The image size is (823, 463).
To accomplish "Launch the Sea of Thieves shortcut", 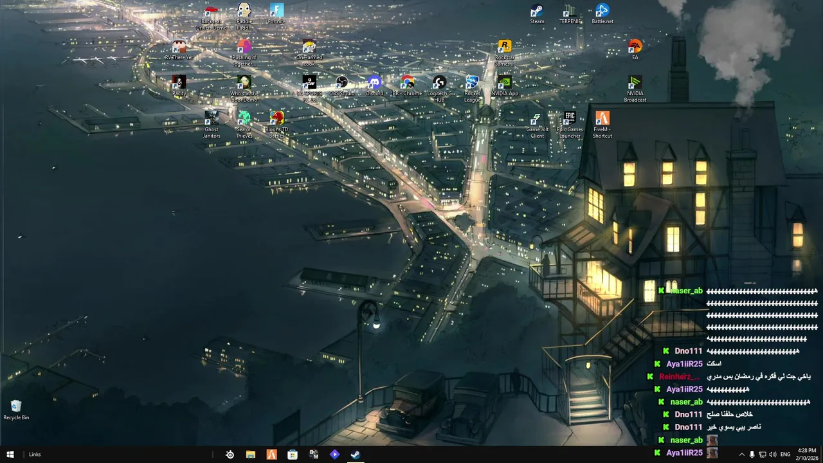I will point(244,125).
